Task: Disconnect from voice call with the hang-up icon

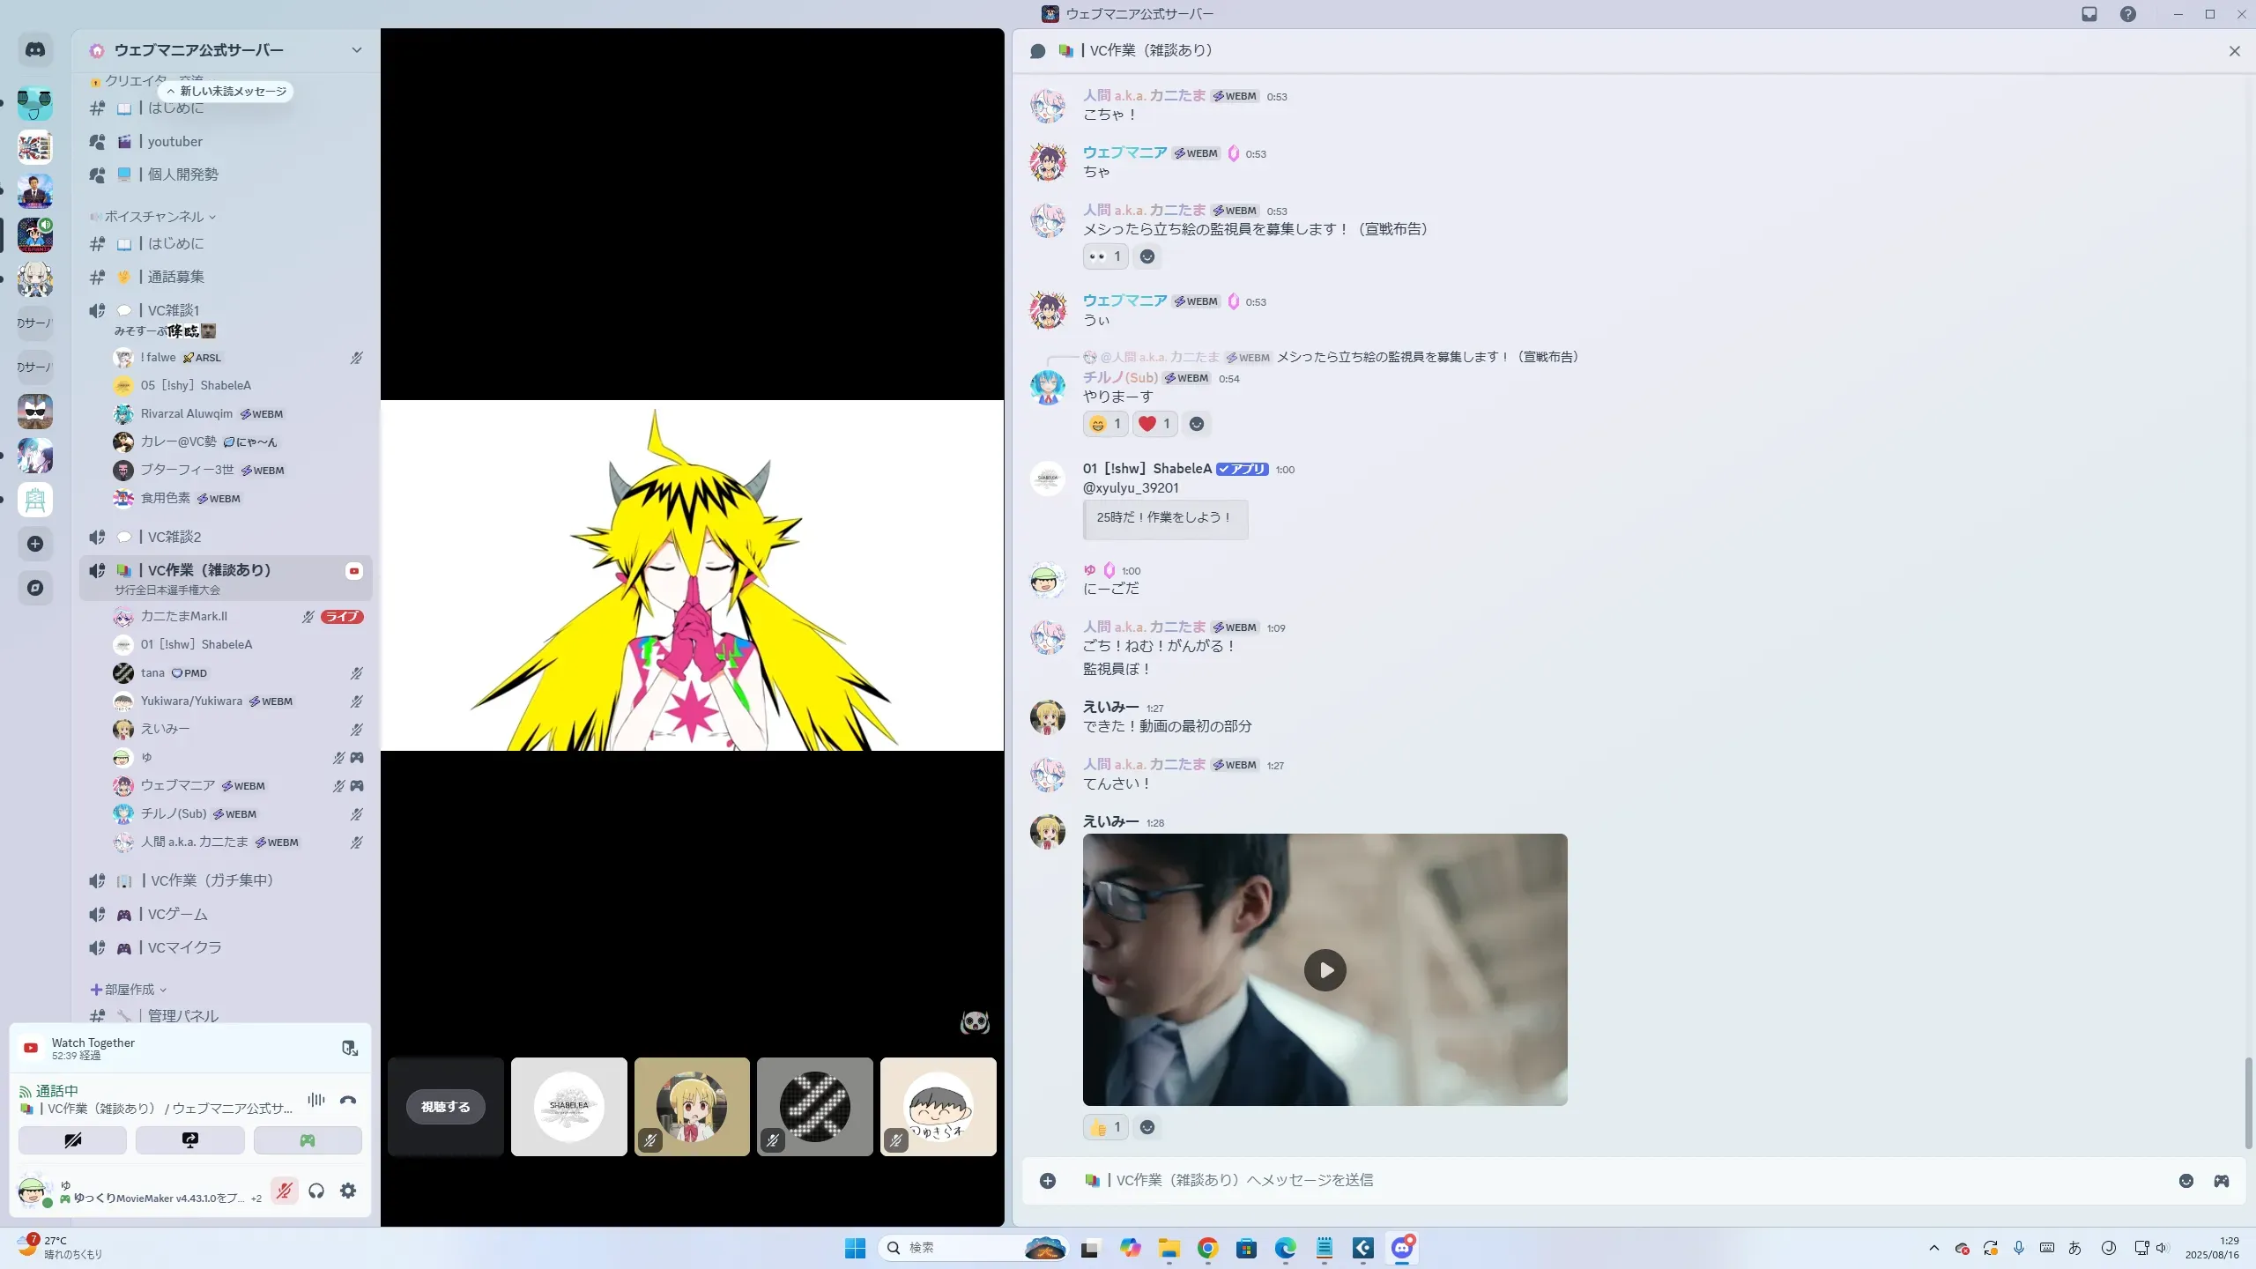Action: [x=348, y=1100]
